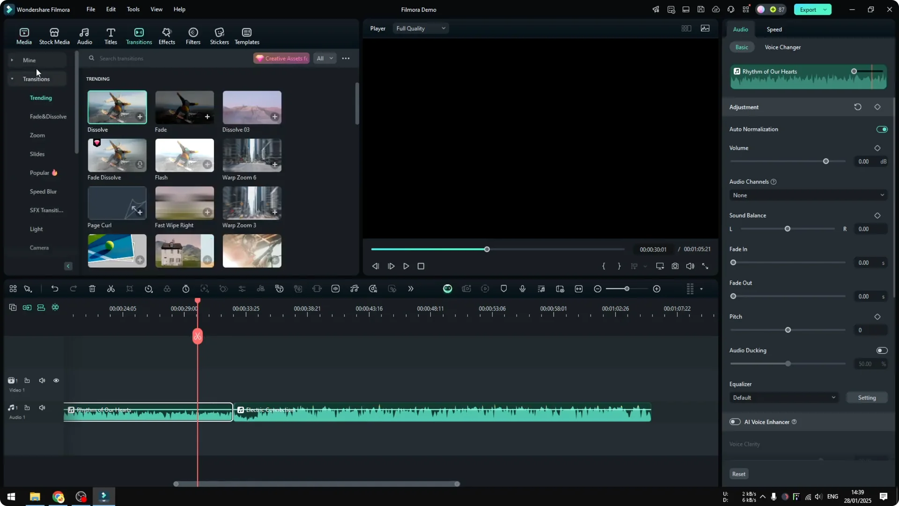The image size is (899, 506).
Task: Select the Stock Media panel
Action: 54,35
